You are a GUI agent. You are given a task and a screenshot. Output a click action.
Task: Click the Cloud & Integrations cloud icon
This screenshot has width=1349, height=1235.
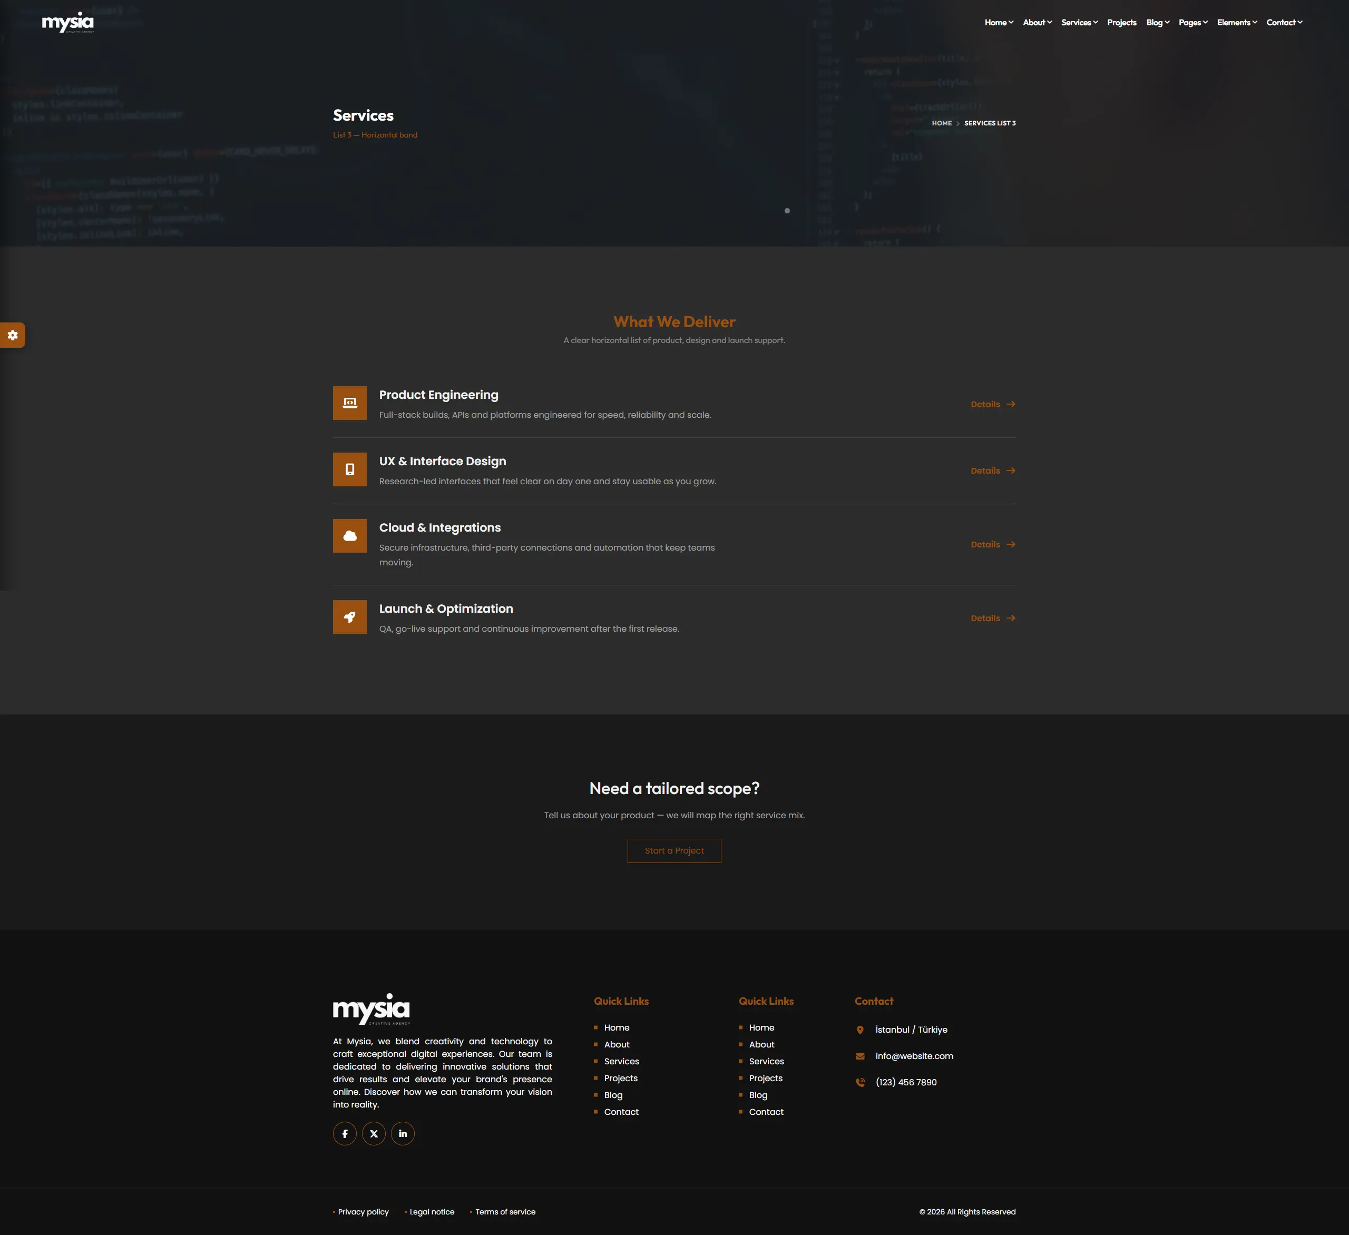point(350,536)
